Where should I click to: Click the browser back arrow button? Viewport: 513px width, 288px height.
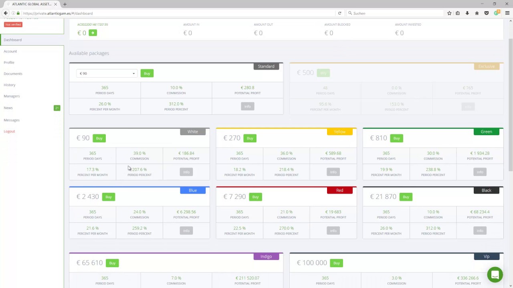6,13
